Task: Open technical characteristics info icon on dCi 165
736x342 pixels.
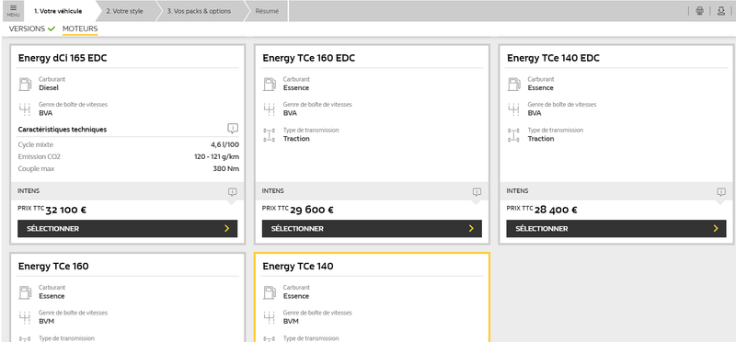Action: (233, 128)
